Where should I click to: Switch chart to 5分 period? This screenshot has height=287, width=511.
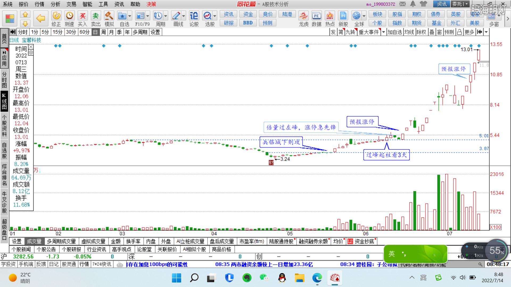[x=45, y=32]
